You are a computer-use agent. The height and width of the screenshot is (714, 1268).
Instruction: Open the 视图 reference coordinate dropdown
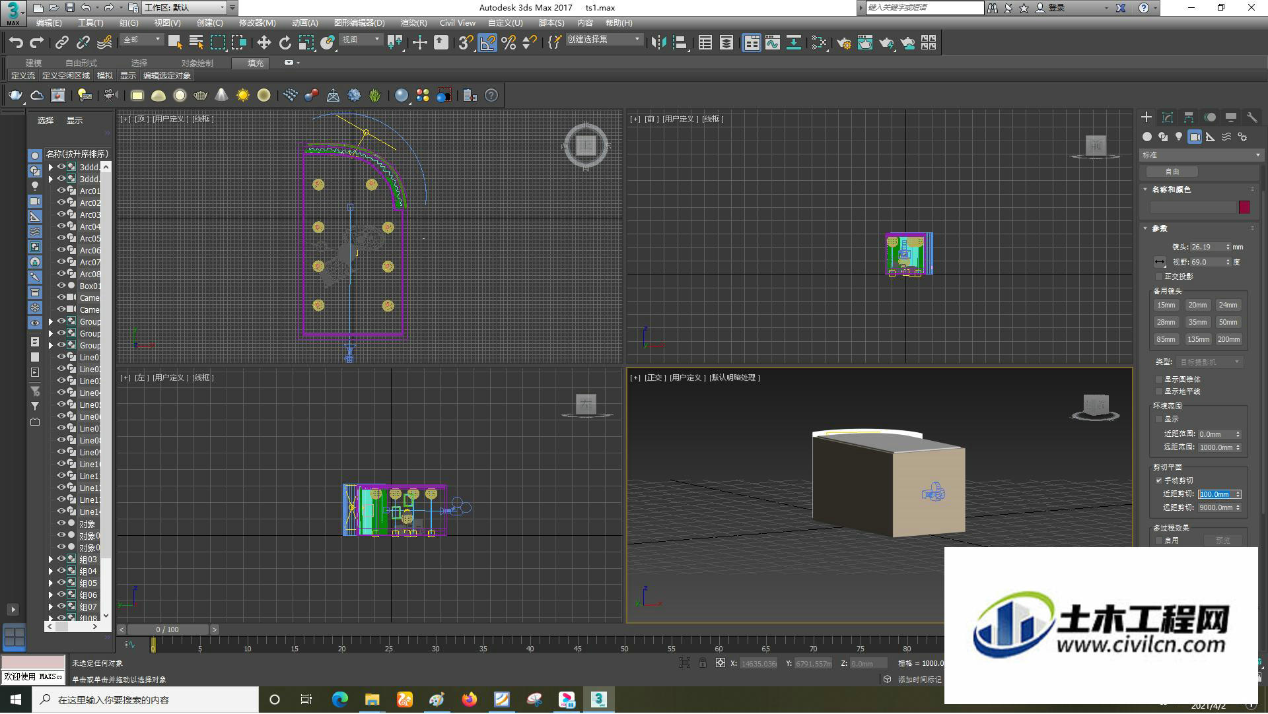click(361, 40)
